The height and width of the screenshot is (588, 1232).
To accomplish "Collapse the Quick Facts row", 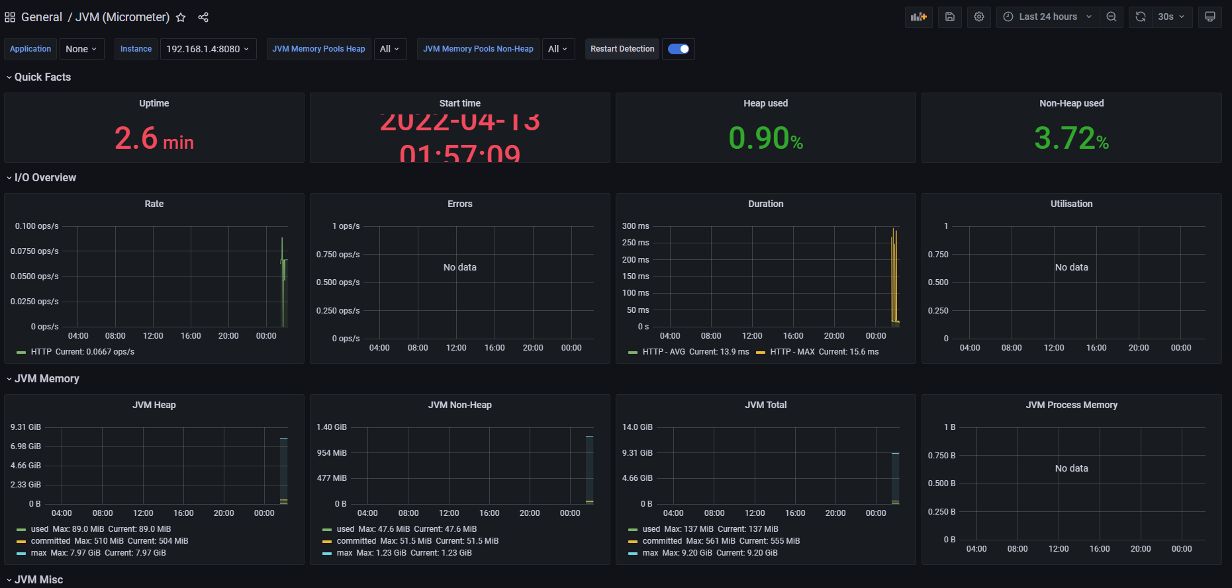I will 38,77.
